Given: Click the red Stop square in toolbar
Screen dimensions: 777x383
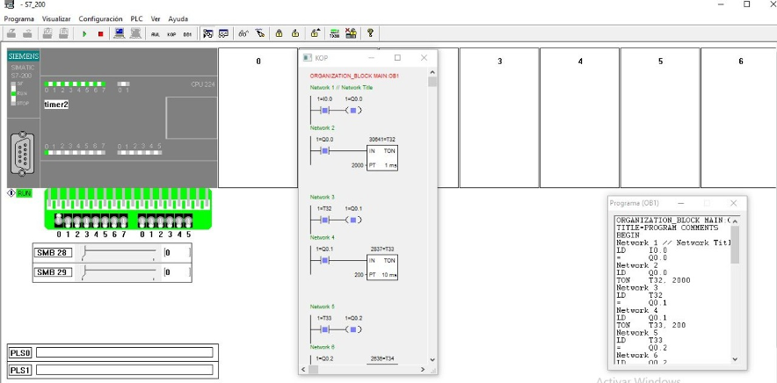Looking at the screenshot, I should tap(100, 33).
